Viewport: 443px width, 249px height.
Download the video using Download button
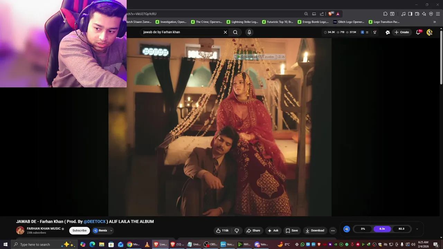click(315, 230)
